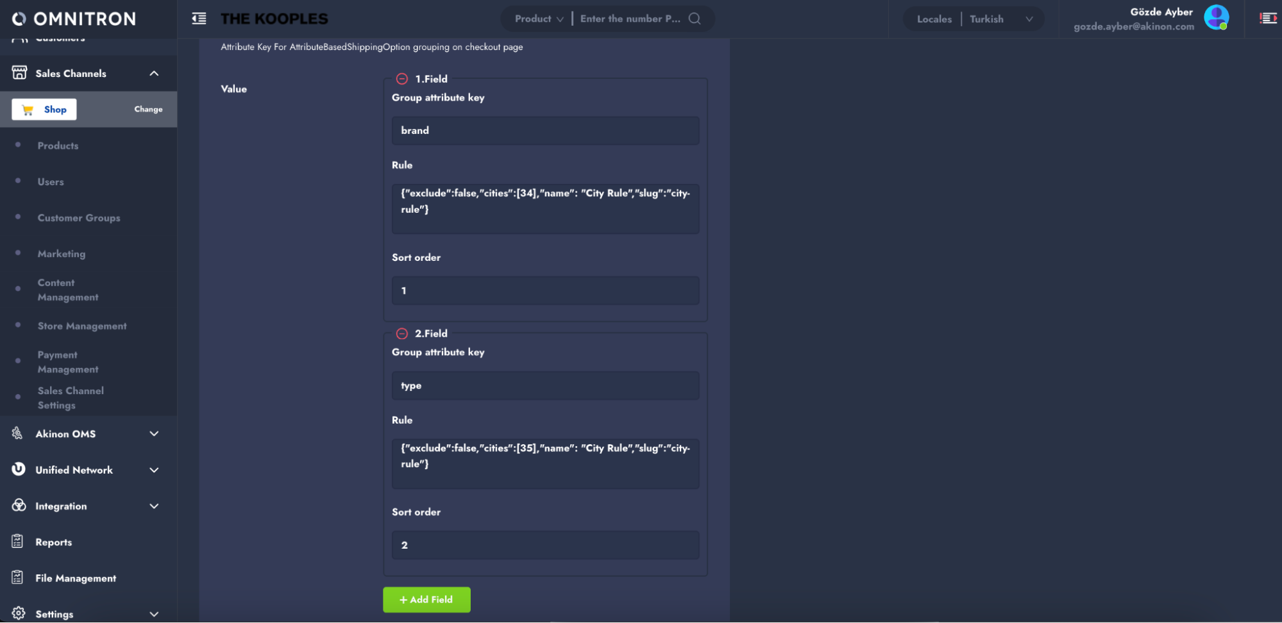The width and height of the screenshot is (1282, 623).
Task: Expand the Unified Network menu
Action: pyautogui.click(x=154, y=470)
